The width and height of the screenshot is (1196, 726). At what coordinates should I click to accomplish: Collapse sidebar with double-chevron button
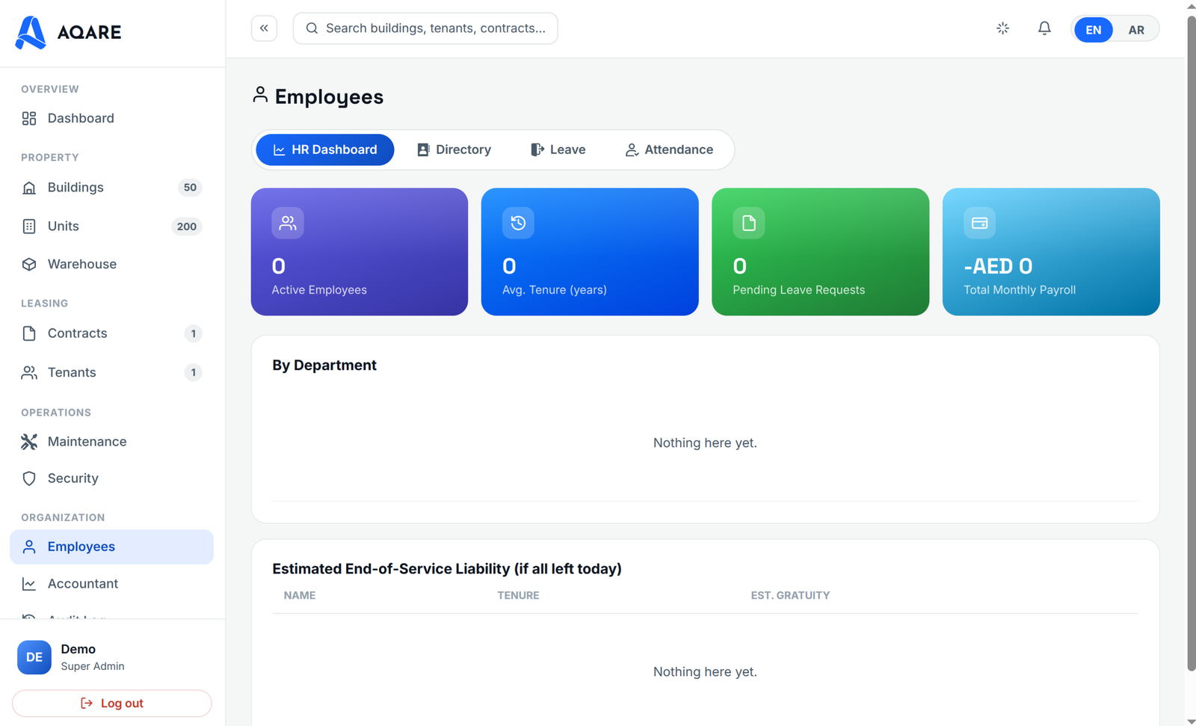coord(264,28)
